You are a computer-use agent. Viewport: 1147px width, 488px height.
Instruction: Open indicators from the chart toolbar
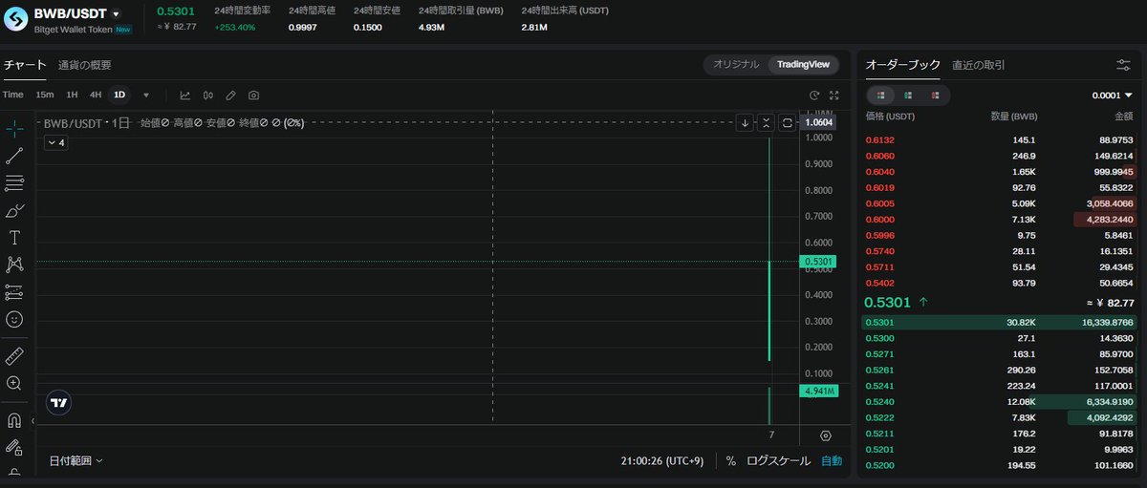coord(185,95)
